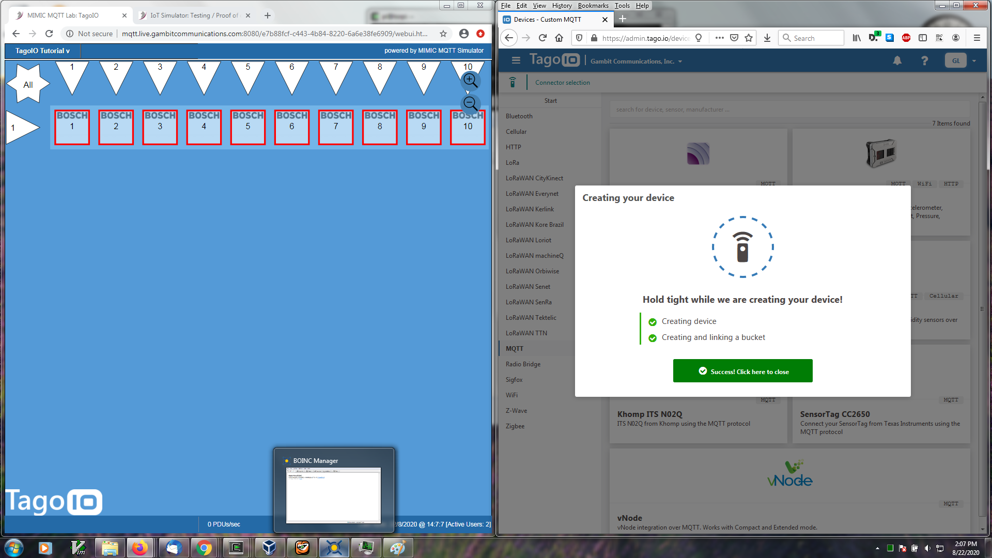The height and width of the screenshot is (558, 992).
Task: Click Success! Click here to close button
Action: click(x=742, y=371)
